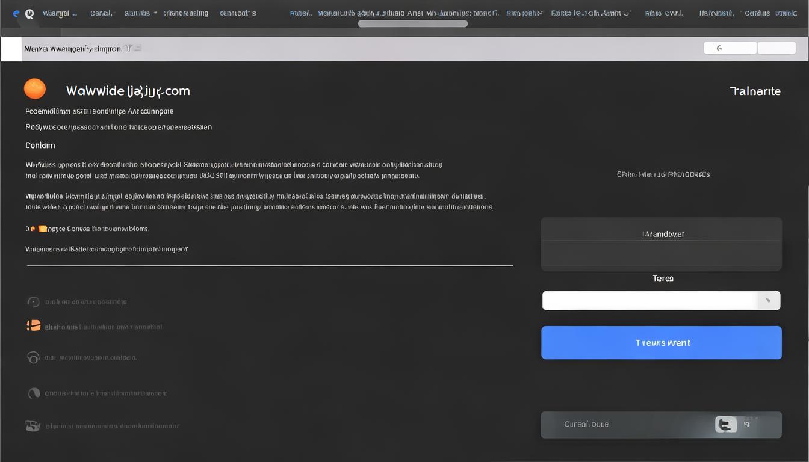The width and height of the screenshot is (809, 462).
Task: Click the blue icon at the top-left corner
Action: point(16,13)
